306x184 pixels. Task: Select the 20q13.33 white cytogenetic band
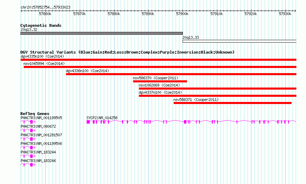(x=239, y=41)
